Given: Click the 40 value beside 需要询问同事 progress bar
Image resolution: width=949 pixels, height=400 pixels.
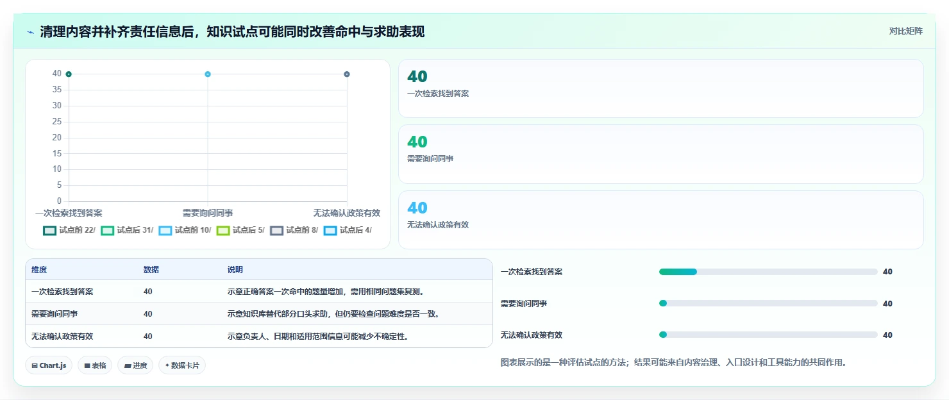Looking at the screenshot, I should (x=887, y=304).
